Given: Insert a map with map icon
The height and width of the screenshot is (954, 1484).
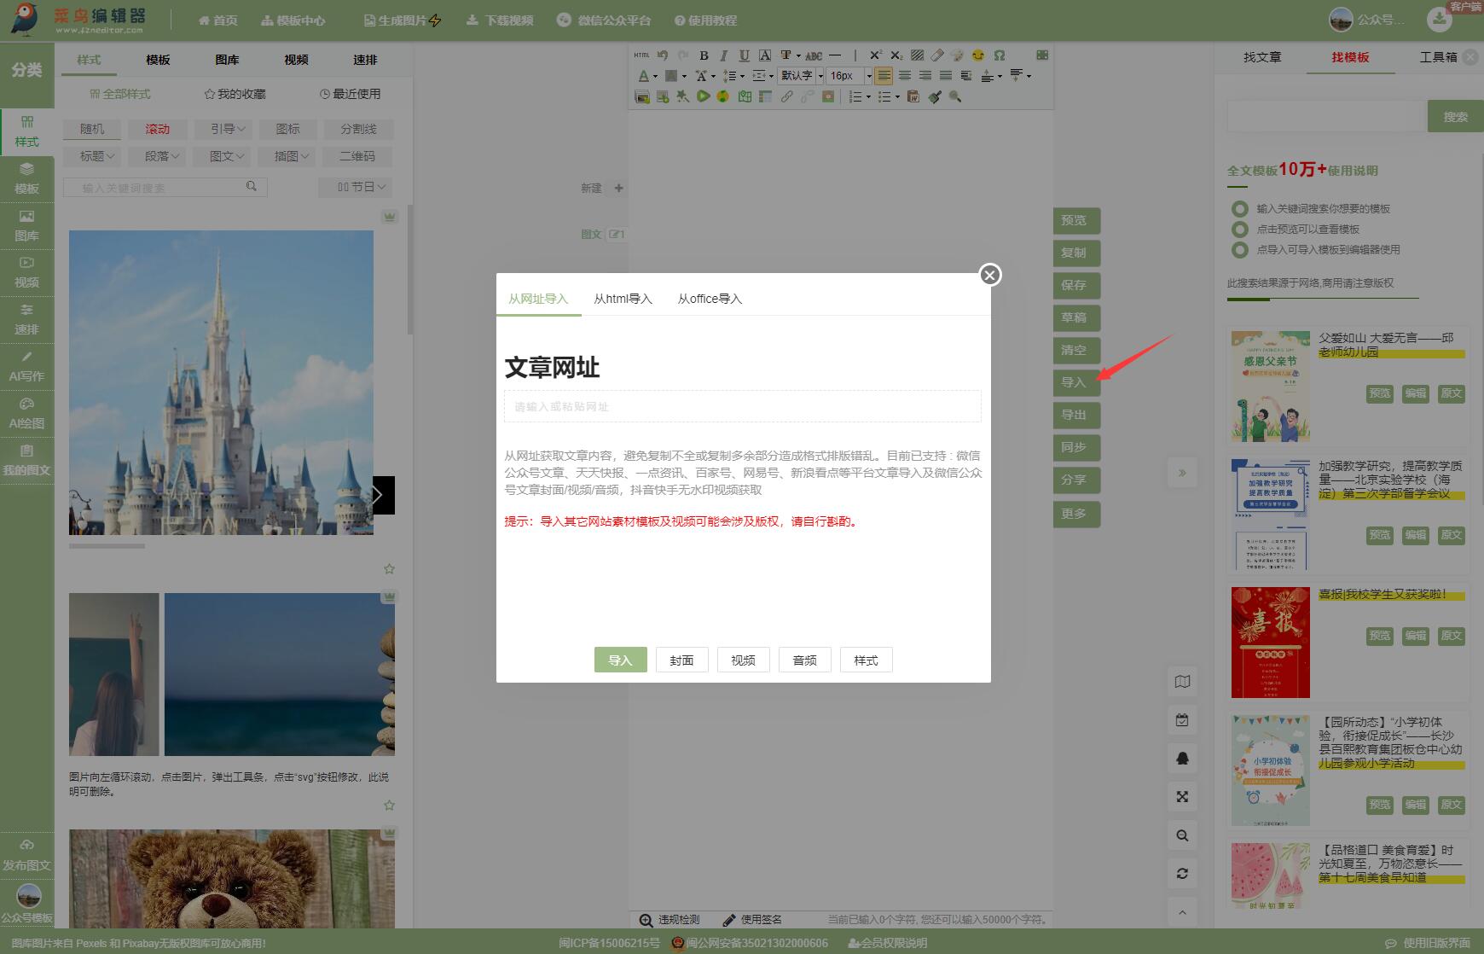Looking at the screenshot, I should pos(745,96).
